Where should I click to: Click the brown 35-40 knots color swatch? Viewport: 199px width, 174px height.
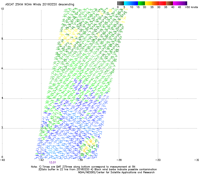tap(169, 3)
